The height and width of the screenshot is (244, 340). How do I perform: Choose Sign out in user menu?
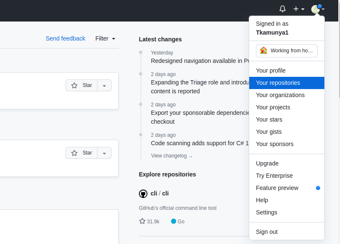click(267, 232)
